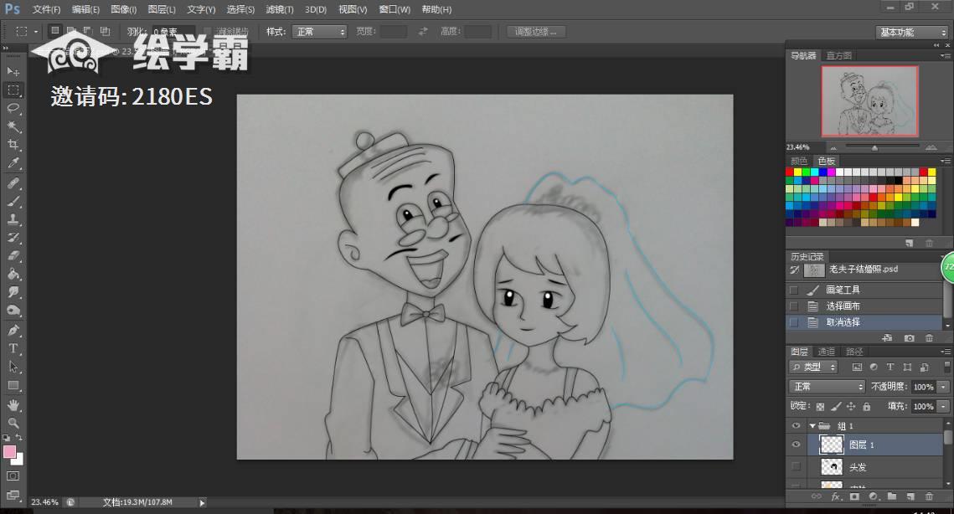Open the 文件(F) menu
This screenshot has height=514, width=954.
point(46,10)
